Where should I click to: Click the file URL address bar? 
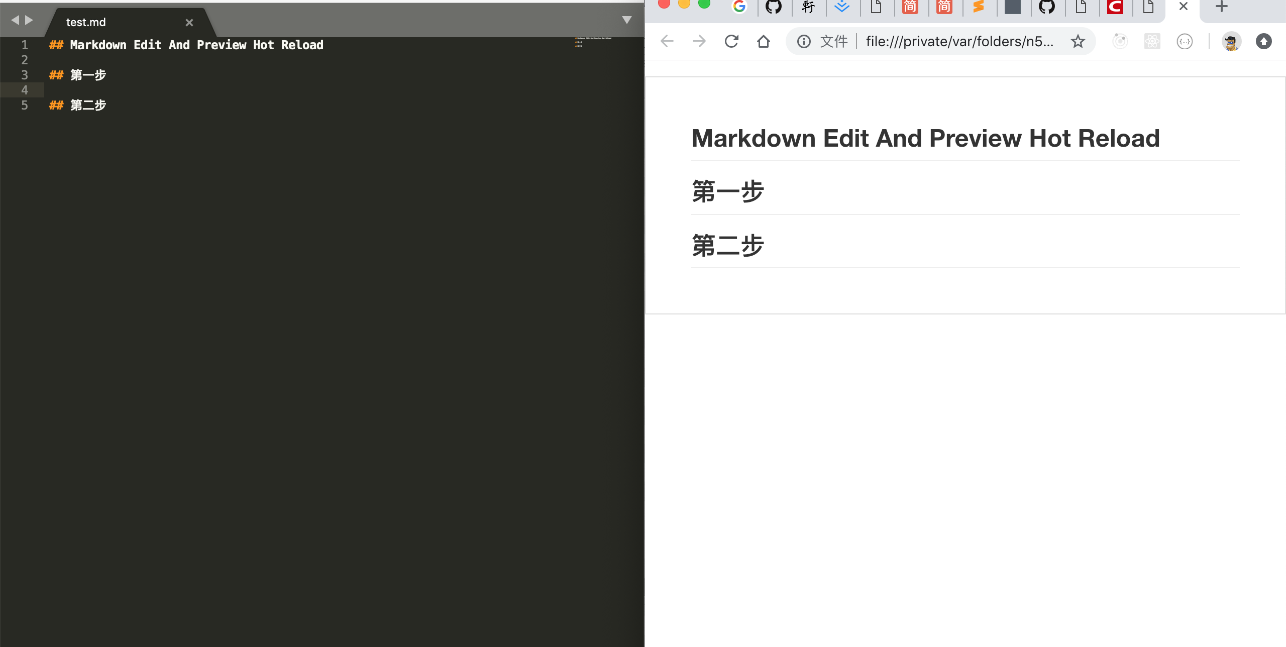(959, 41)
